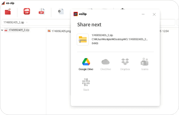The height and width of the screenshot is (115, 179).
Task: Click the ezZip logo in dialog title
Action: click(76, 14)
